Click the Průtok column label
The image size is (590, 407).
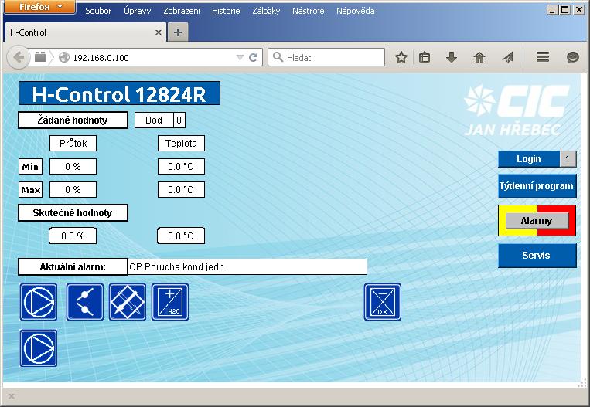coord(73,143)
